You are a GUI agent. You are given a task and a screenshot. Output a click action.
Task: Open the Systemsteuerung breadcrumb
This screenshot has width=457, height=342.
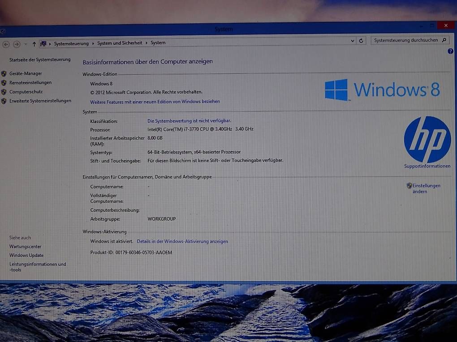point(71,43)
